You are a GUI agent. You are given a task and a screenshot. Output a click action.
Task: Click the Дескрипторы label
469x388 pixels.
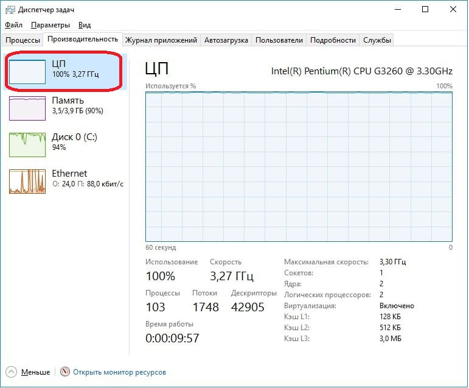click(x=254, y=293)
